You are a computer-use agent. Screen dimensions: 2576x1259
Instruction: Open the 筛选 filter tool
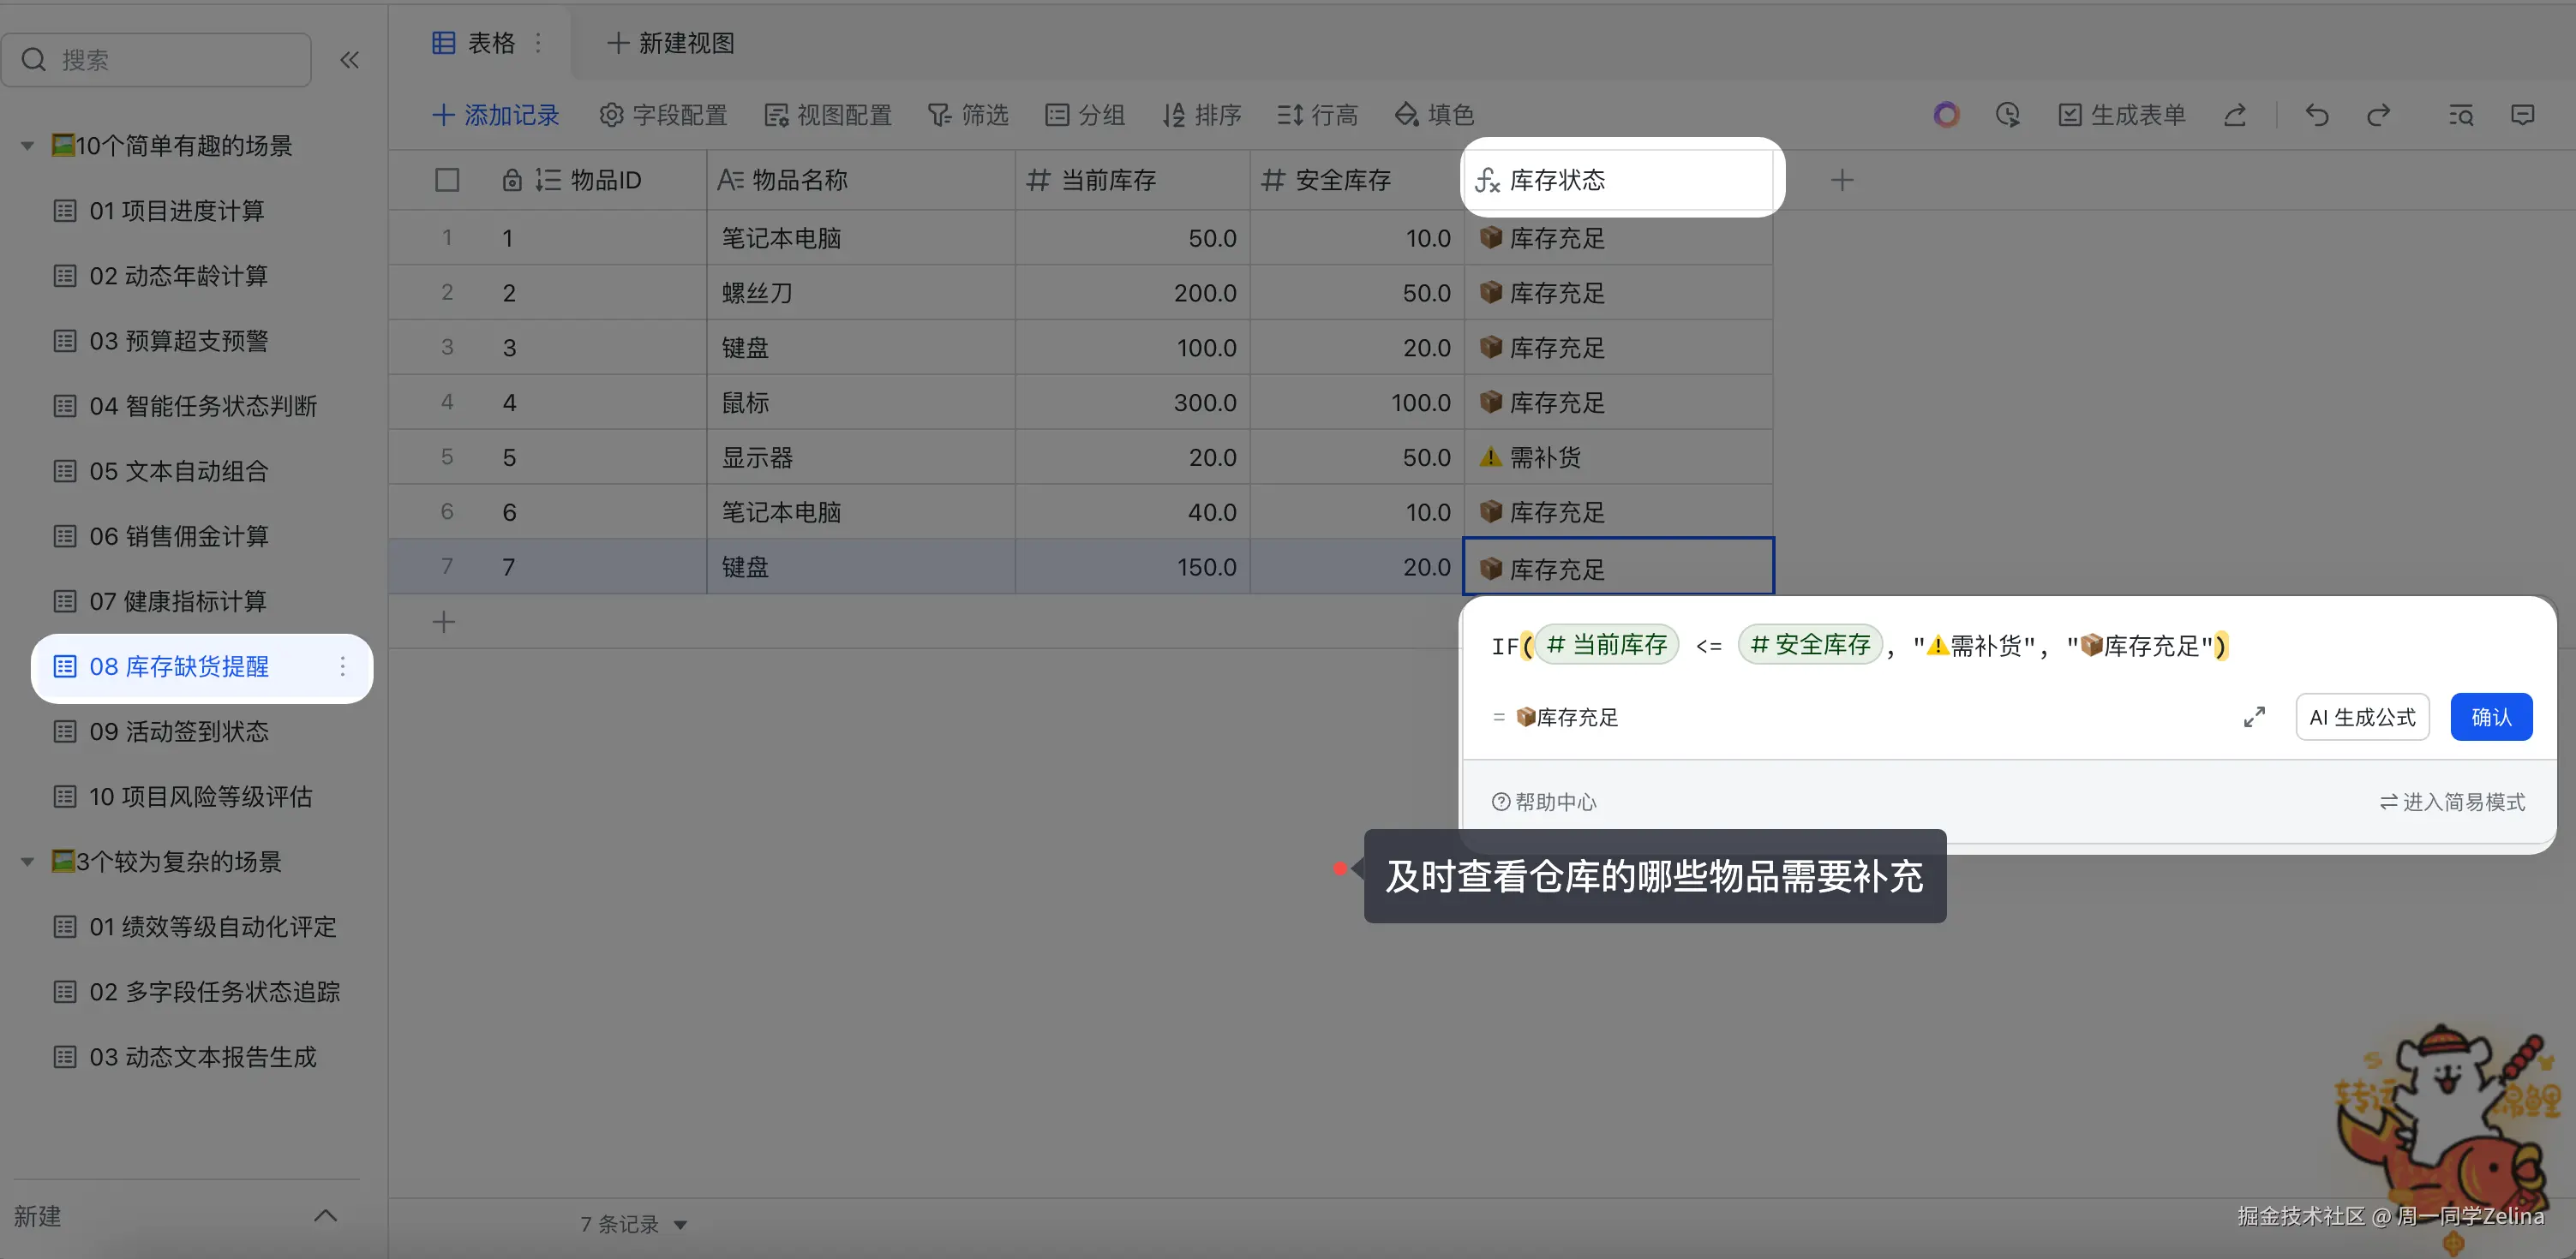pos(967,115)
